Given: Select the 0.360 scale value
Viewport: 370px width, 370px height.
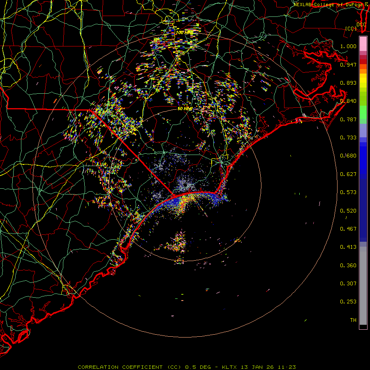Looking at the screenshot, I should point(348,266).
